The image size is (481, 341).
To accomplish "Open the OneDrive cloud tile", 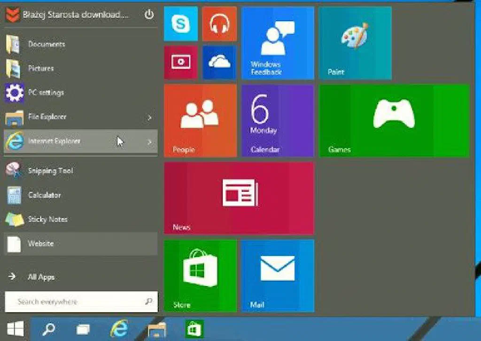I will point(219,62).
